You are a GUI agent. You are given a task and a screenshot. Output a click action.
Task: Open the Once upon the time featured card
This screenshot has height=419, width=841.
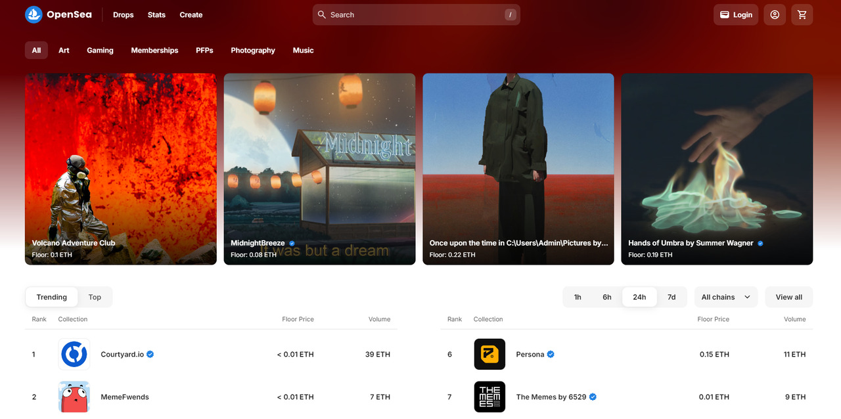[518, 169]
